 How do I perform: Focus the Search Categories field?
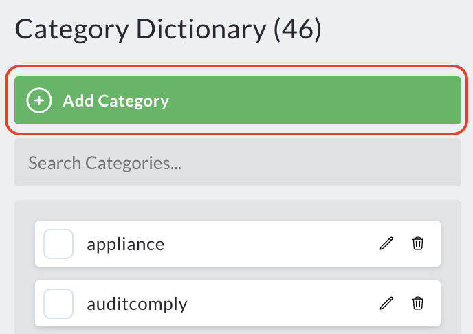[238, 162]
